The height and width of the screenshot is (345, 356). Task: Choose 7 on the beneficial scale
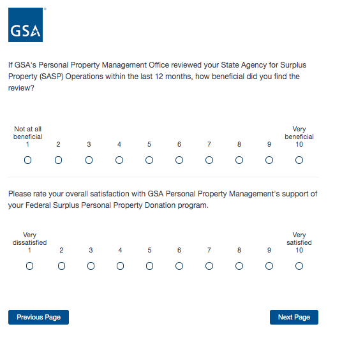point(209,160)
